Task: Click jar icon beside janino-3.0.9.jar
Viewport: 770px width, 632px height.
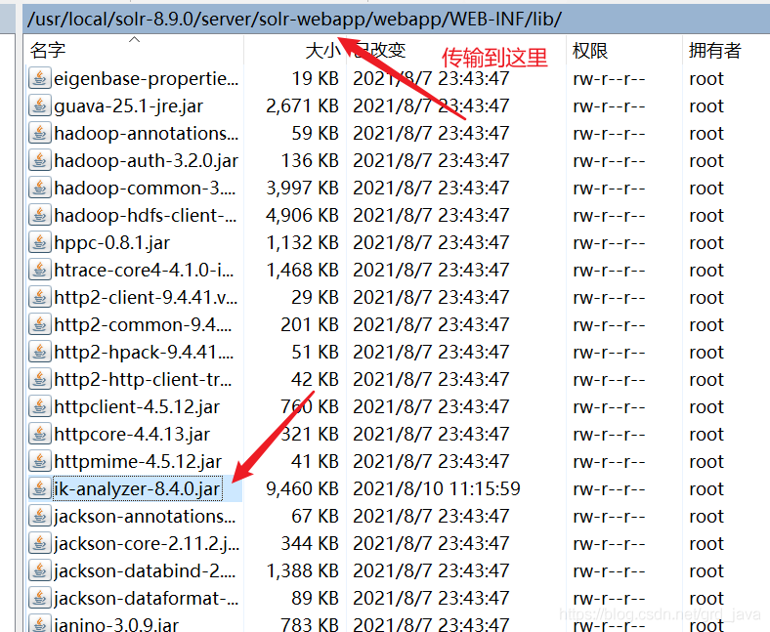Action: (40, 623)
